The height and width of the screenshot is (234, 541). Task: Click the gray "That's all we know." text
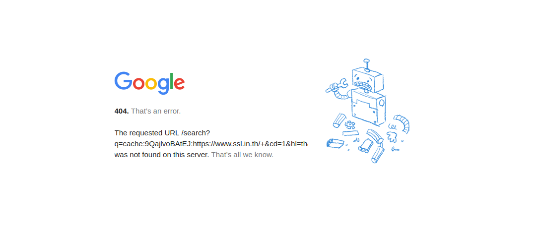click(242, 155)
